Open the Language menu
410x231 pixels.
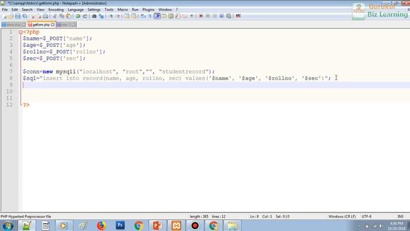click(76, 10)
